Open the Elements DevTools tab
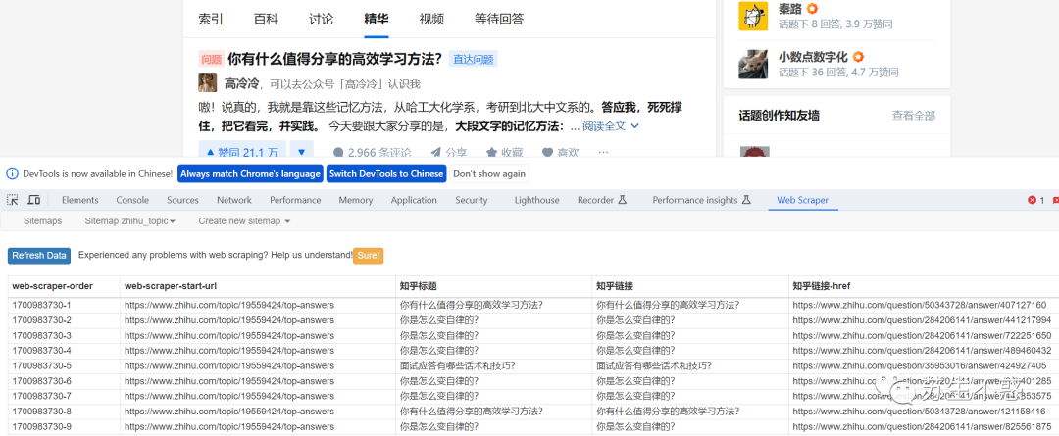Viewport: 1059px width, 436px height. [79, 200]
